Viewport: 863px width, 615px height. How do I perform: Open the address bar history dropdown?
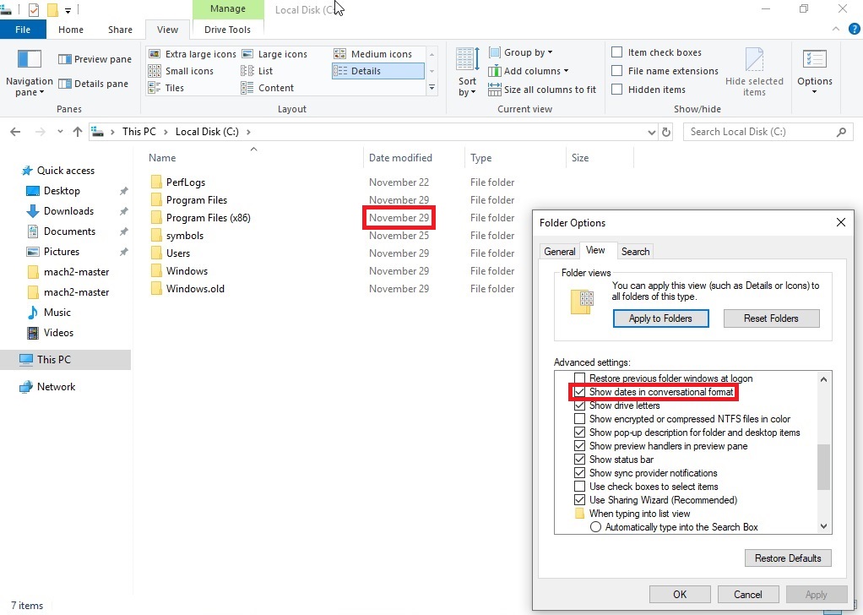click(x=650, y=132)
